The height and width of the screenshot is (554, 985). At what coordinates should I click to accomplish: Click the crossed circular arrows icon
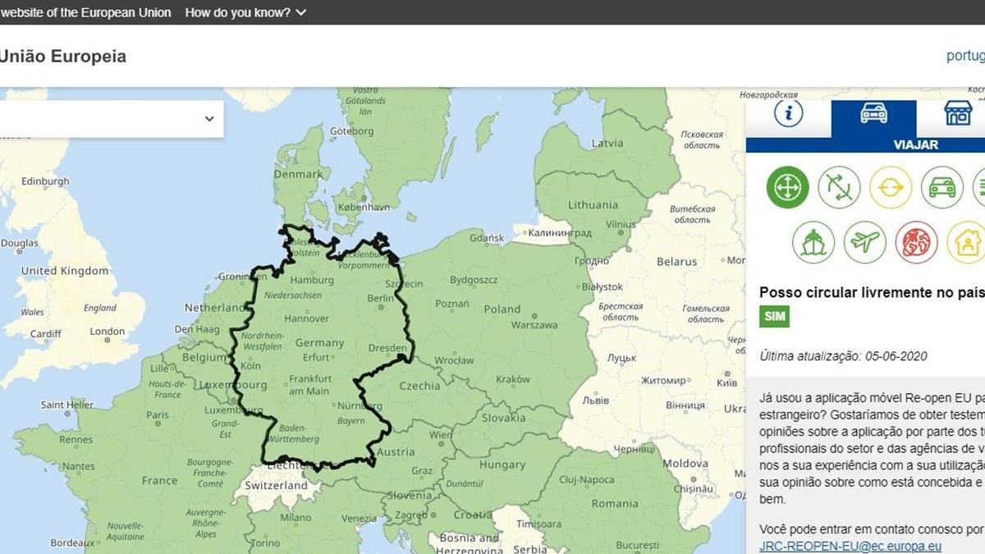point(839,187)
